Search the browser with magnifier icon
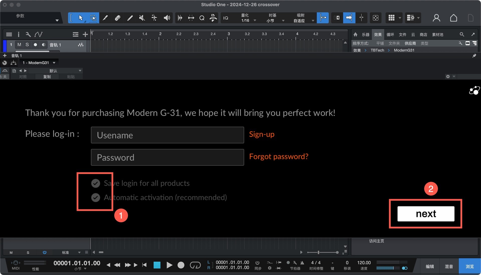This screenshot has width=481, height=275. point(462,34)
